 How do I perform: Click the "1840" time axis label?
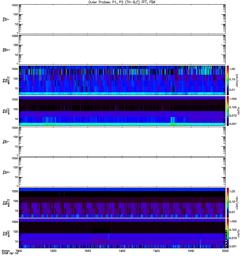click(x=88, y=251)
